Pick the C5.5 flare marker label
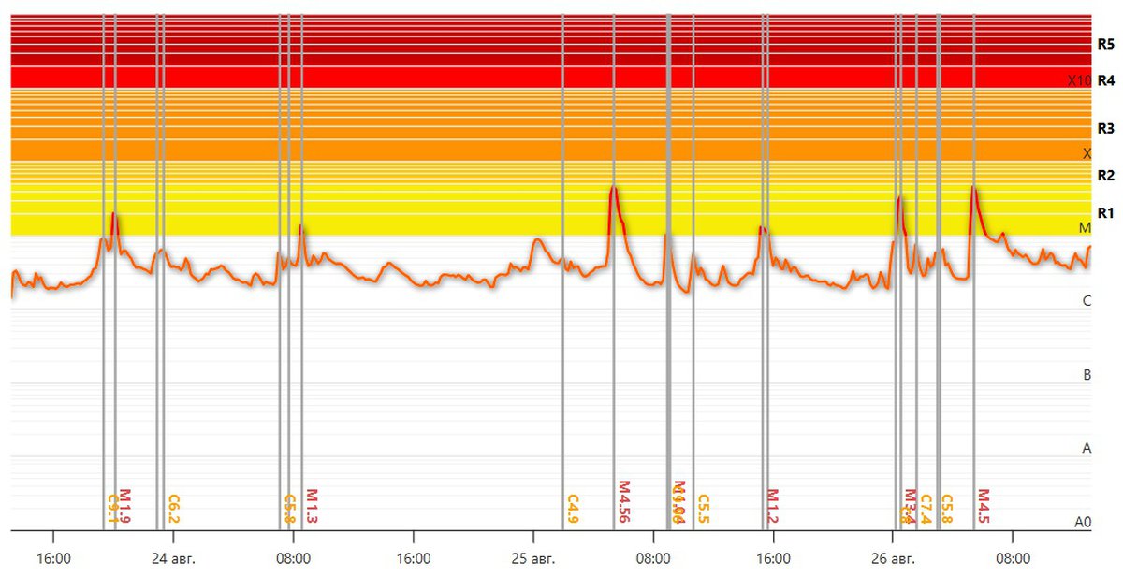1123x576 pixels. (x=704, y=508)
